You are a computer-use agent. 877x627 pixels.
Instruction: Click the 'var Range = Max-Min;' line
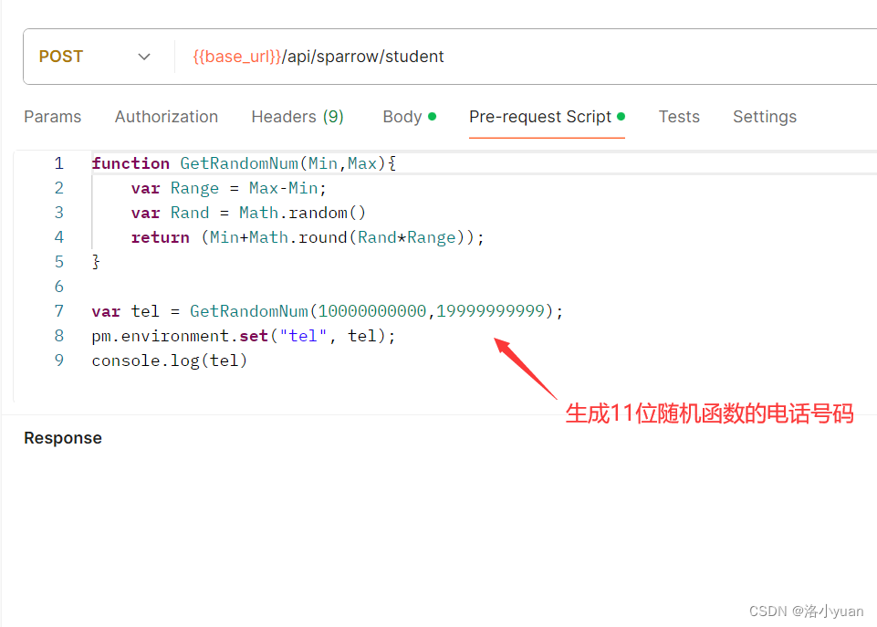click(229, 188)
